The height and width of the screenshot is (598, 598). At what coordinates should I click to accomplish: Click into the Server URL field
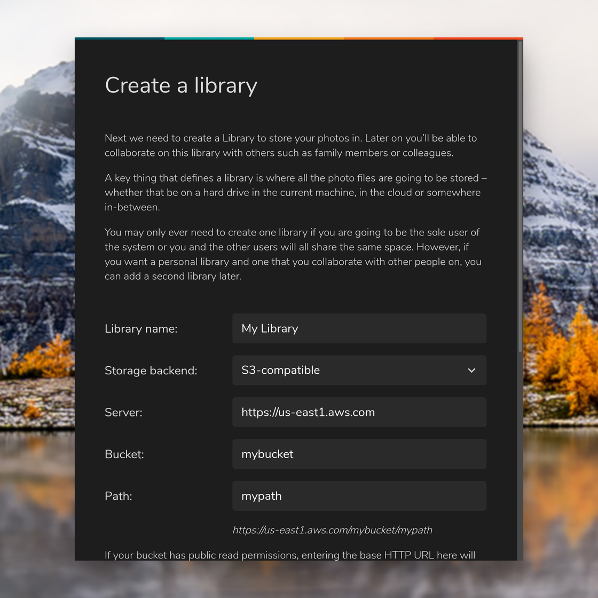coord(359,412)
